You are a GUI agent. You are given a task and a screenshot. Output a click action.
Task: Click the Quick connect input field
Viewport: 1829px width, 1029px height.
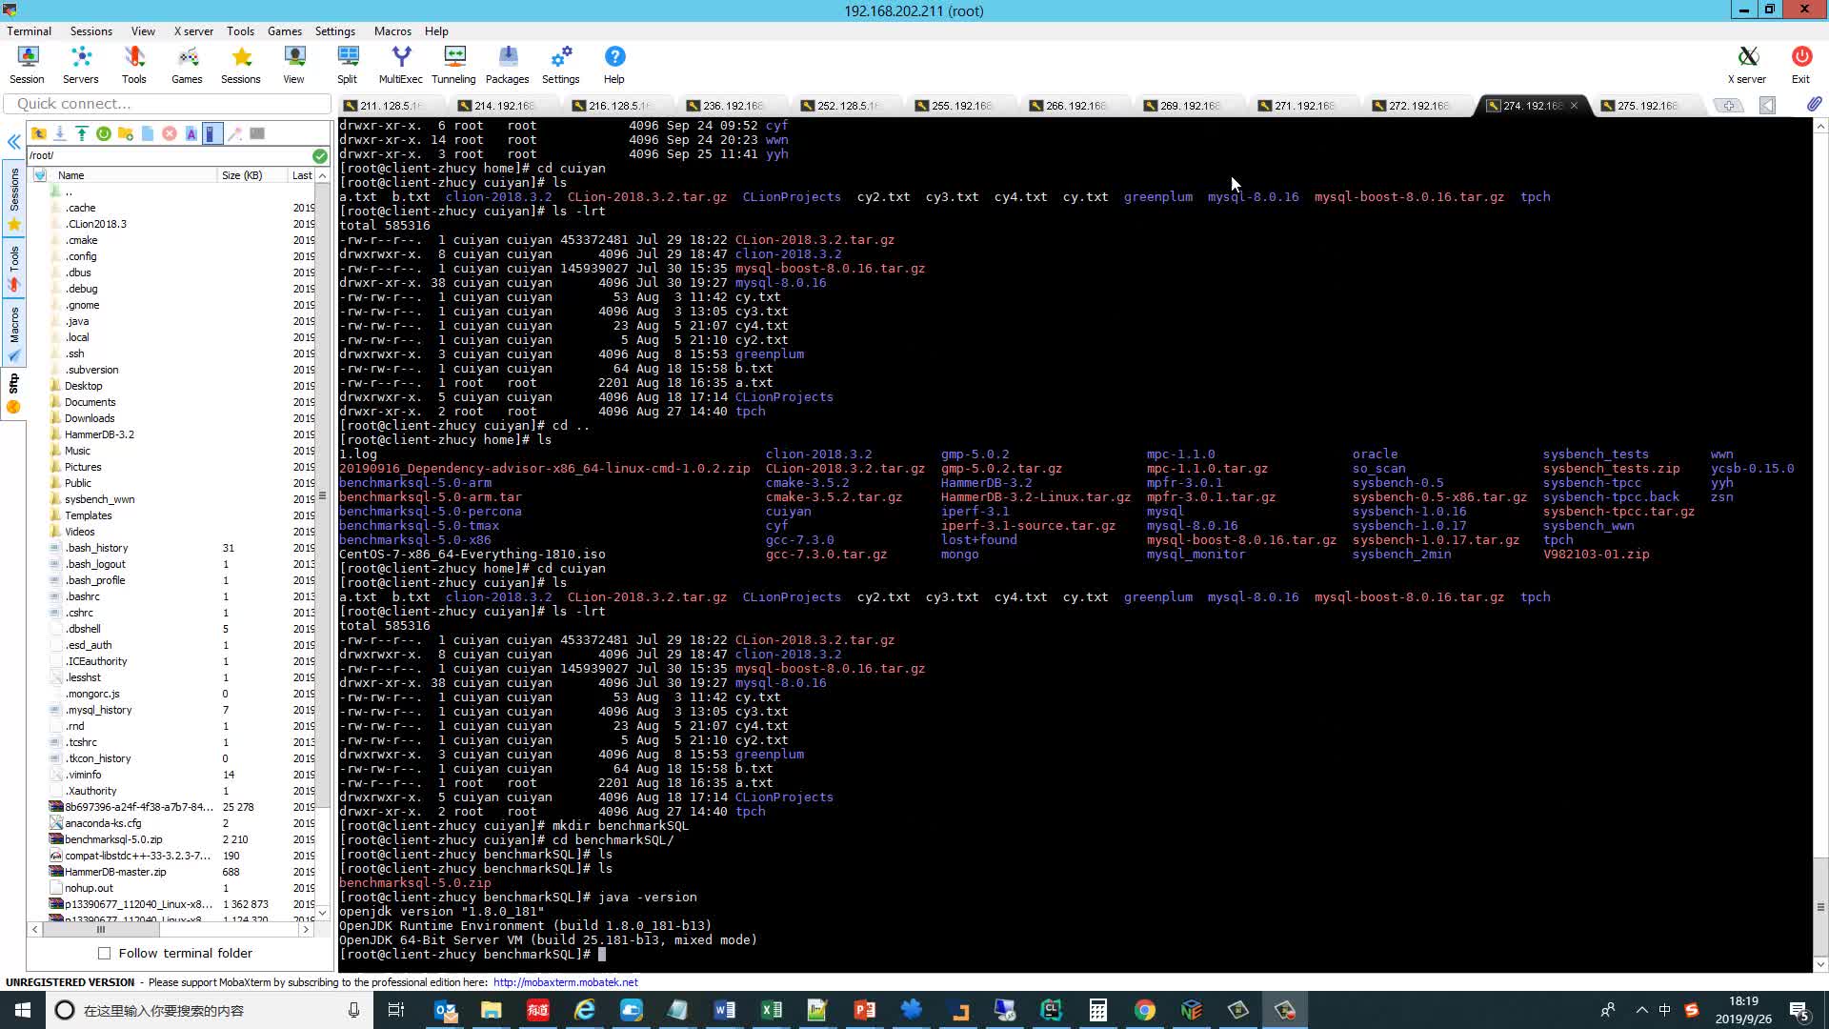pyautogui.click(x=168, y=104)
